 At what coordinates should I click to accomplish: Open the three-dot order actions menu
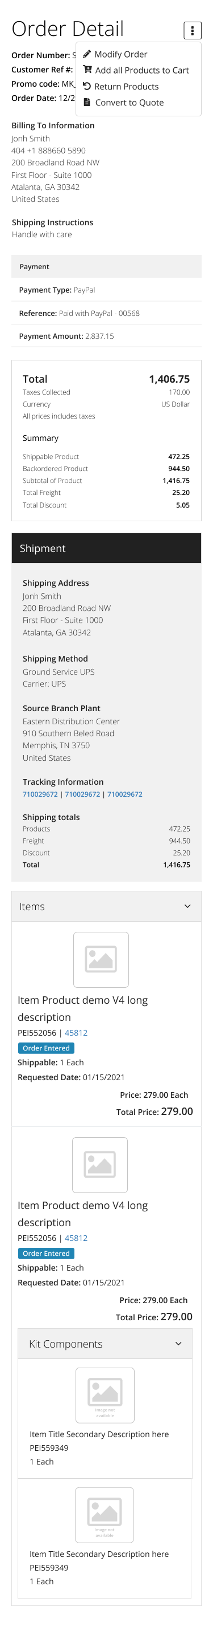192,30
